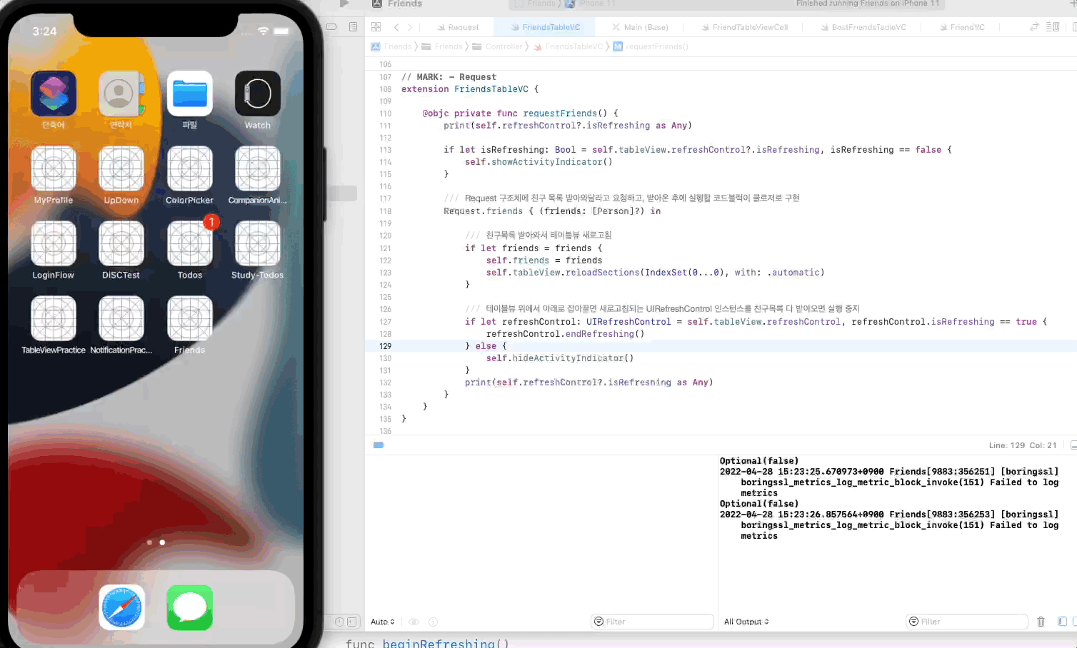Open the UpDown app icon
This screenshot has width=1077, height=648.
(121, 168)
